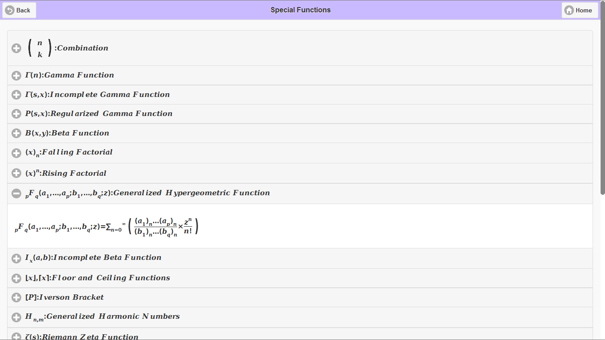Collapse the Generalized Hypergeometric Function section
This screenshot has width=605, height=340.
(16, 193)
